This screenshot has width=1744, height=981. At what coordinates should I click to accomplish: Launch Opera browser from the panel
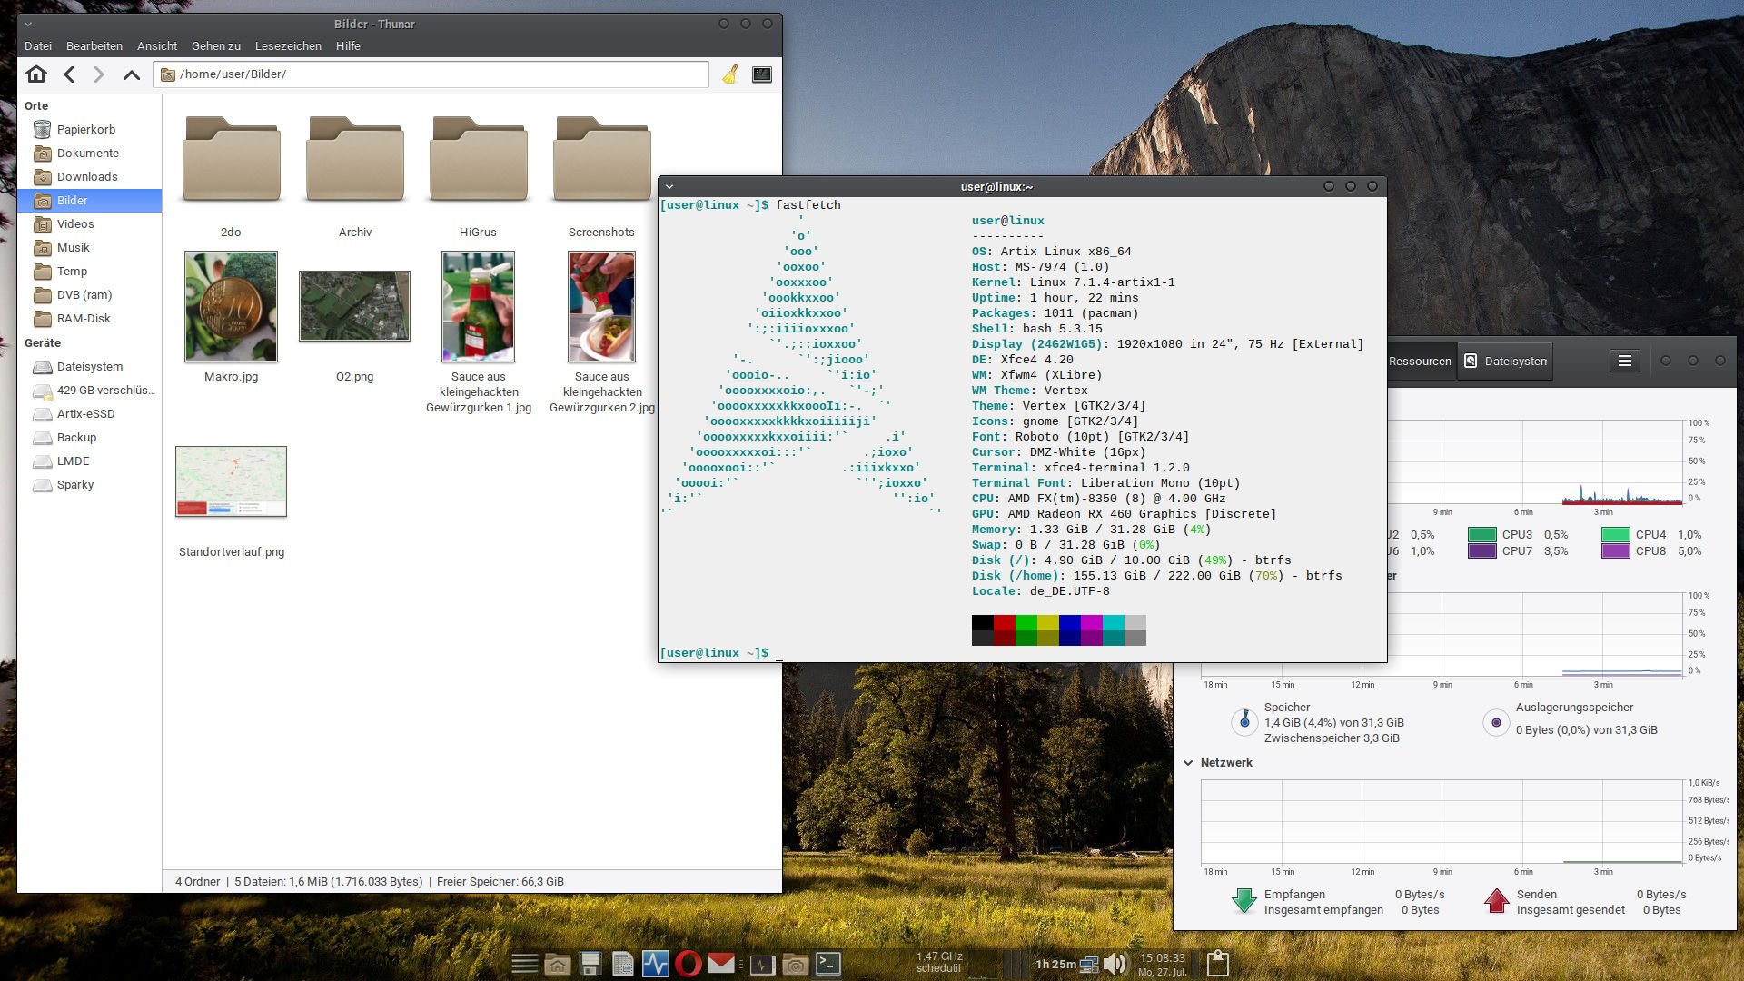coord(689,964)
